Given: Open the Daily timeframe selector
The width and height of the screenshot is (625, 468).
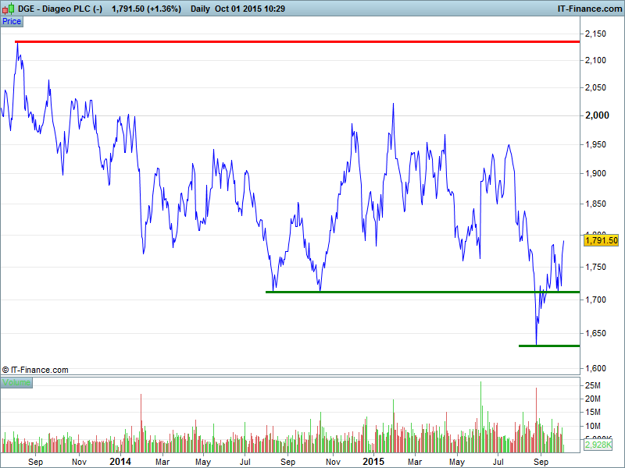Looking at the screenshot, I should pyautogui.click(x=200, y=9).
